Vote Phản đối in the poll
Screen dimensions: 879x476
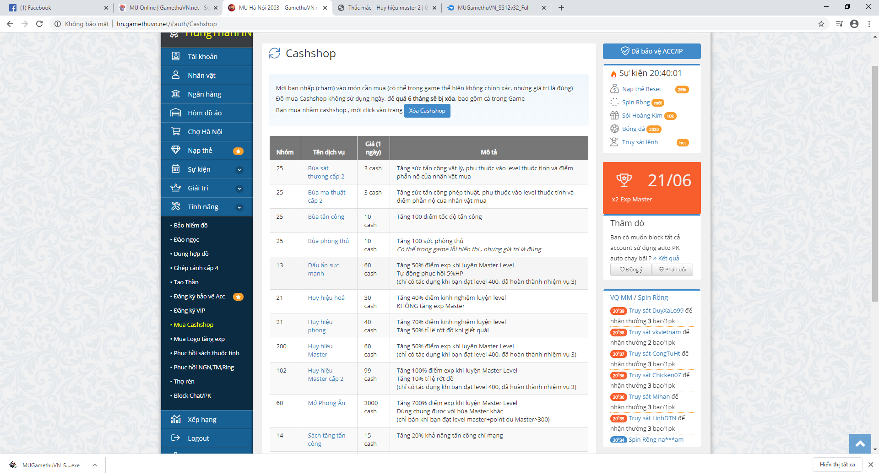(x=672, y=270)
